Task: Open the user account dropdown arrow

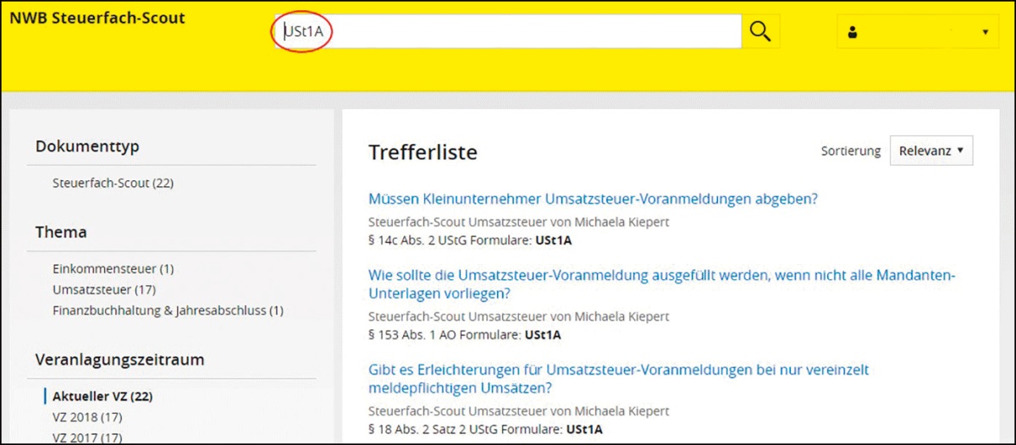Action: 985,33
